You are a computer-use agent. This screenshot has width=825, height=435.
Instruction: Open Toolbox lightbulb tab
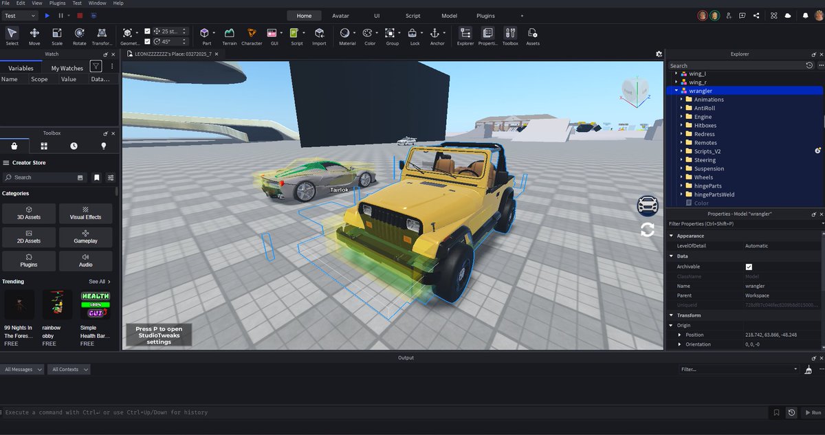[x=104, y=146]
